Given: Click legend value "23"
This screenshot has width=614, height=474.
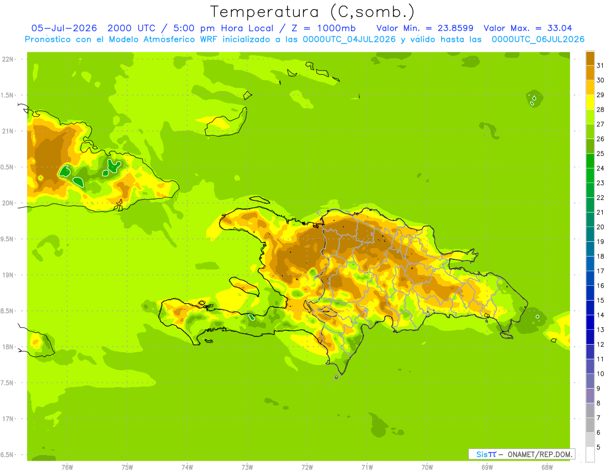Looking at the screenshot, I should pyautogui.click(x=600, y=183).
